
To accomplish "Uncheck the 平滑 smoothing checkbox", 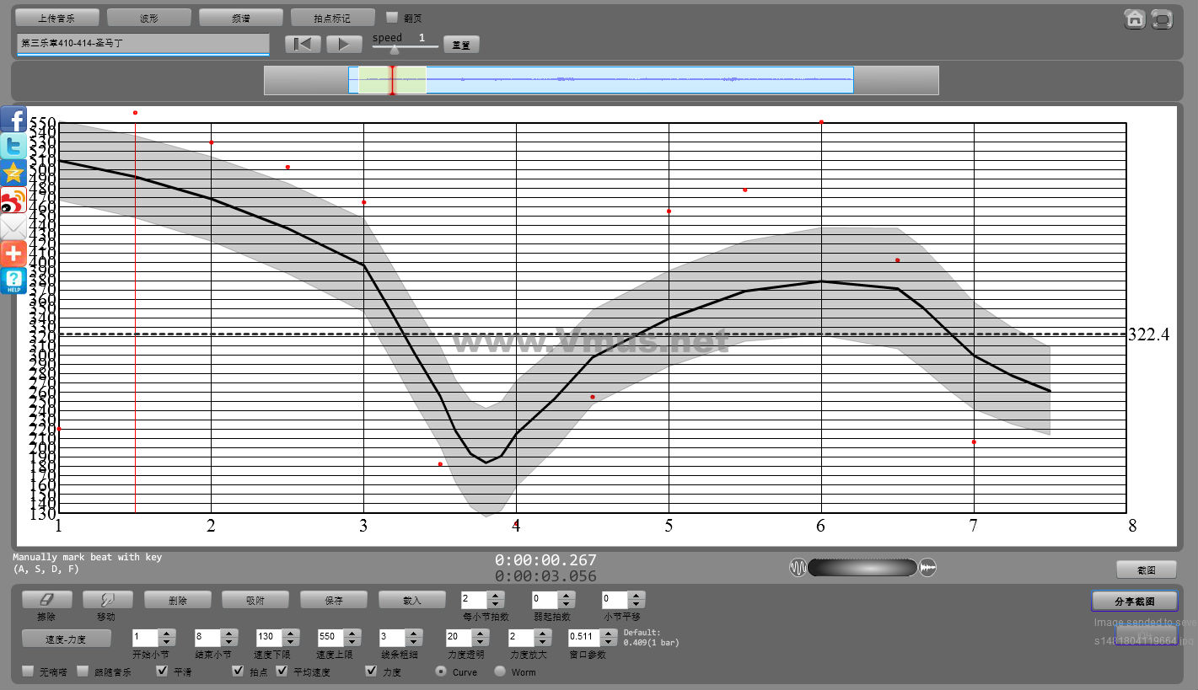I will 163,671.
